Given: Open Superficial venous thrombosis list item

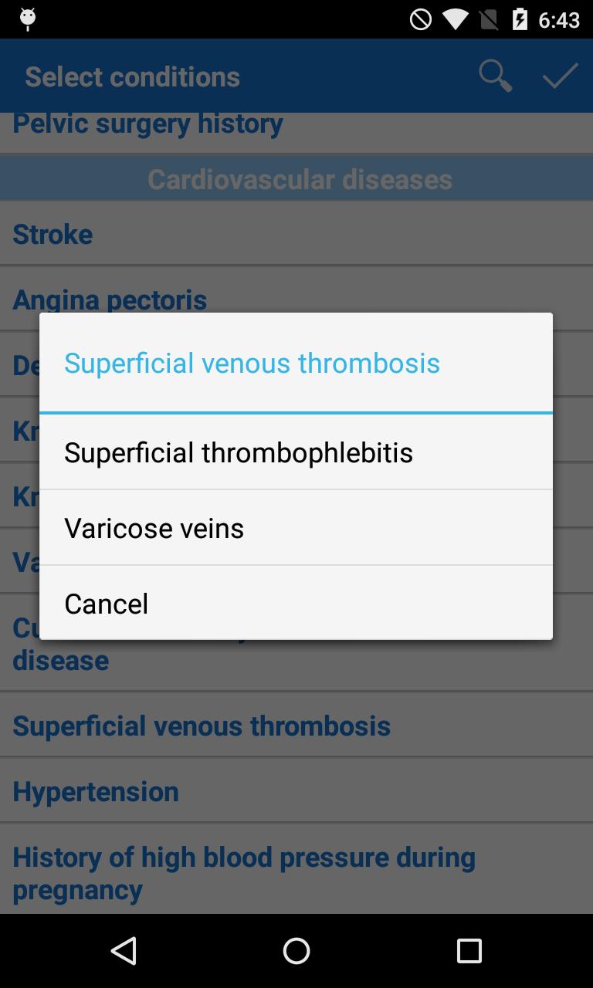Looking at the screenshot, I should tap(202, 726).
